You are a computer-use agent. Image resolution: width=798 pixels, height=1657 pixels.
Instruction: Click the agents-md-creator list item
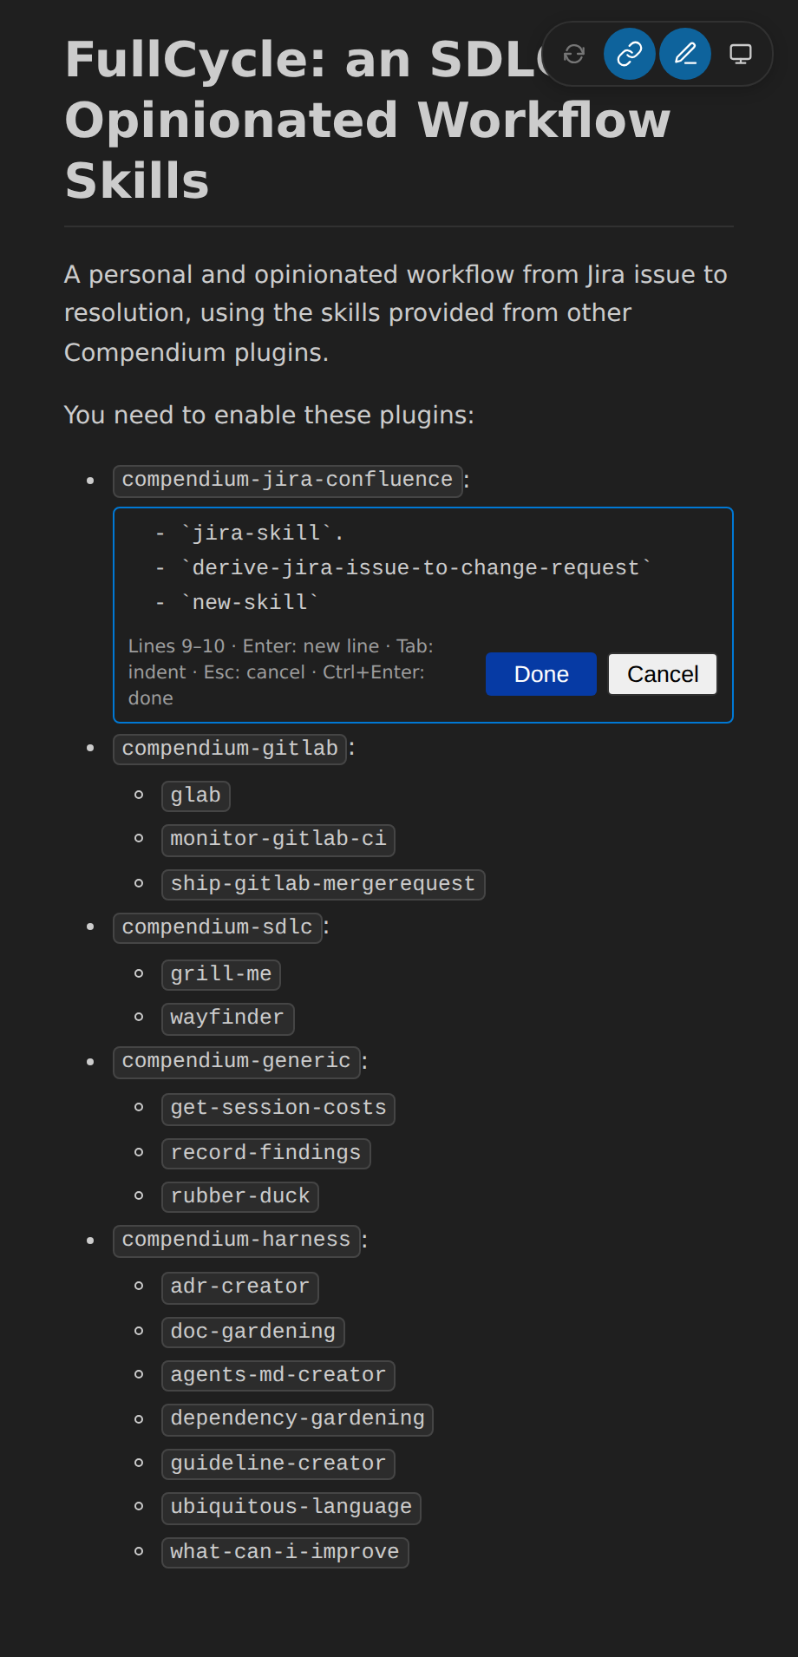pyautogui.click(x=278, y=1375)
